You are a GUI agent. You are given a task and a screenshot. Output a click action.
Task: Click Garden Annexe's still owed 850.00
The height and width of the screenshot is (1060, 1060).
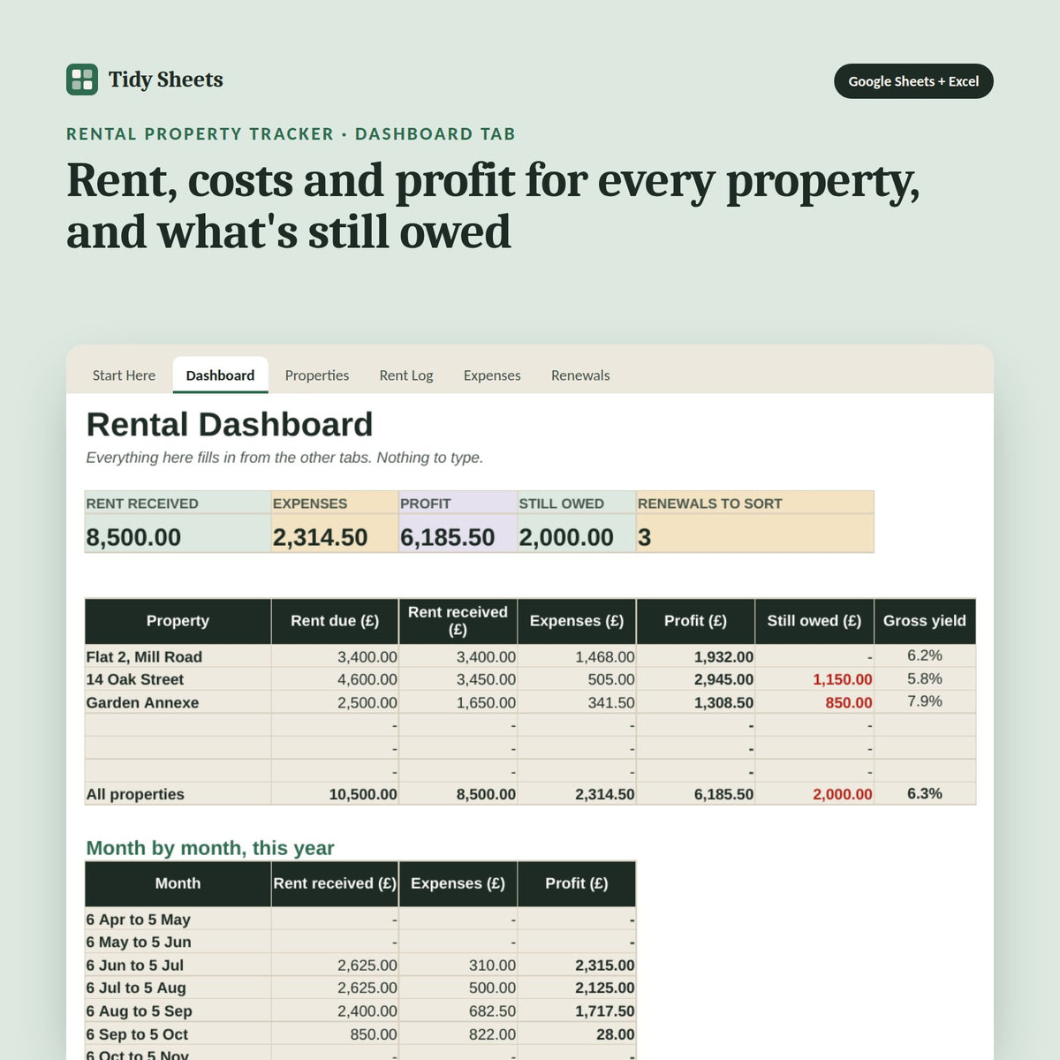pyautogui.click(x=849, y=703)
